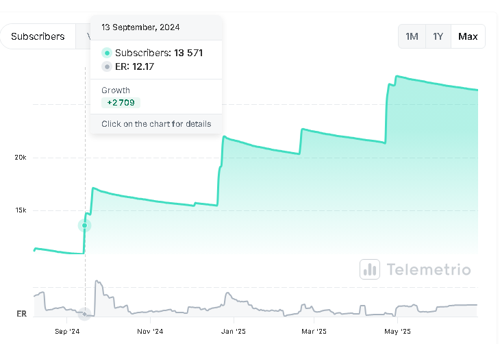Screen dimensions: 500x344
Task: Click the Nov '24 x-axis label
Action: click(x=150, y=331)
